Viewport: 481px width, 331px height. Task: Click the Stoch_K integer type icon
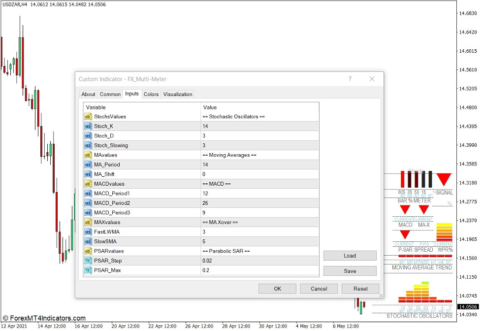click(x=88, y=126)
